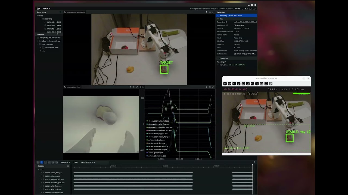The image size is (348, 195).
Task: Toggle visibility of the time series view
Action: tap(210, 87)
